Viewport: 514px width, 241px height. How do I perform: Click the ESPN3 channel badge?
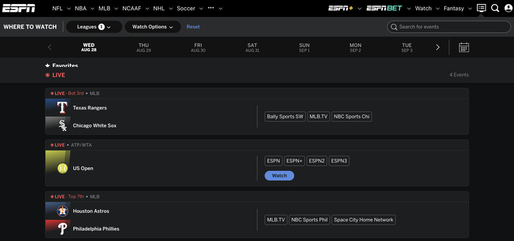339,161
